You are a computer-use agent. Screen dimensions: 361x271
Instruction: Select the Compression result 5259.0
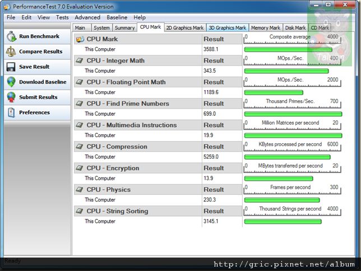tap(211, 157)
